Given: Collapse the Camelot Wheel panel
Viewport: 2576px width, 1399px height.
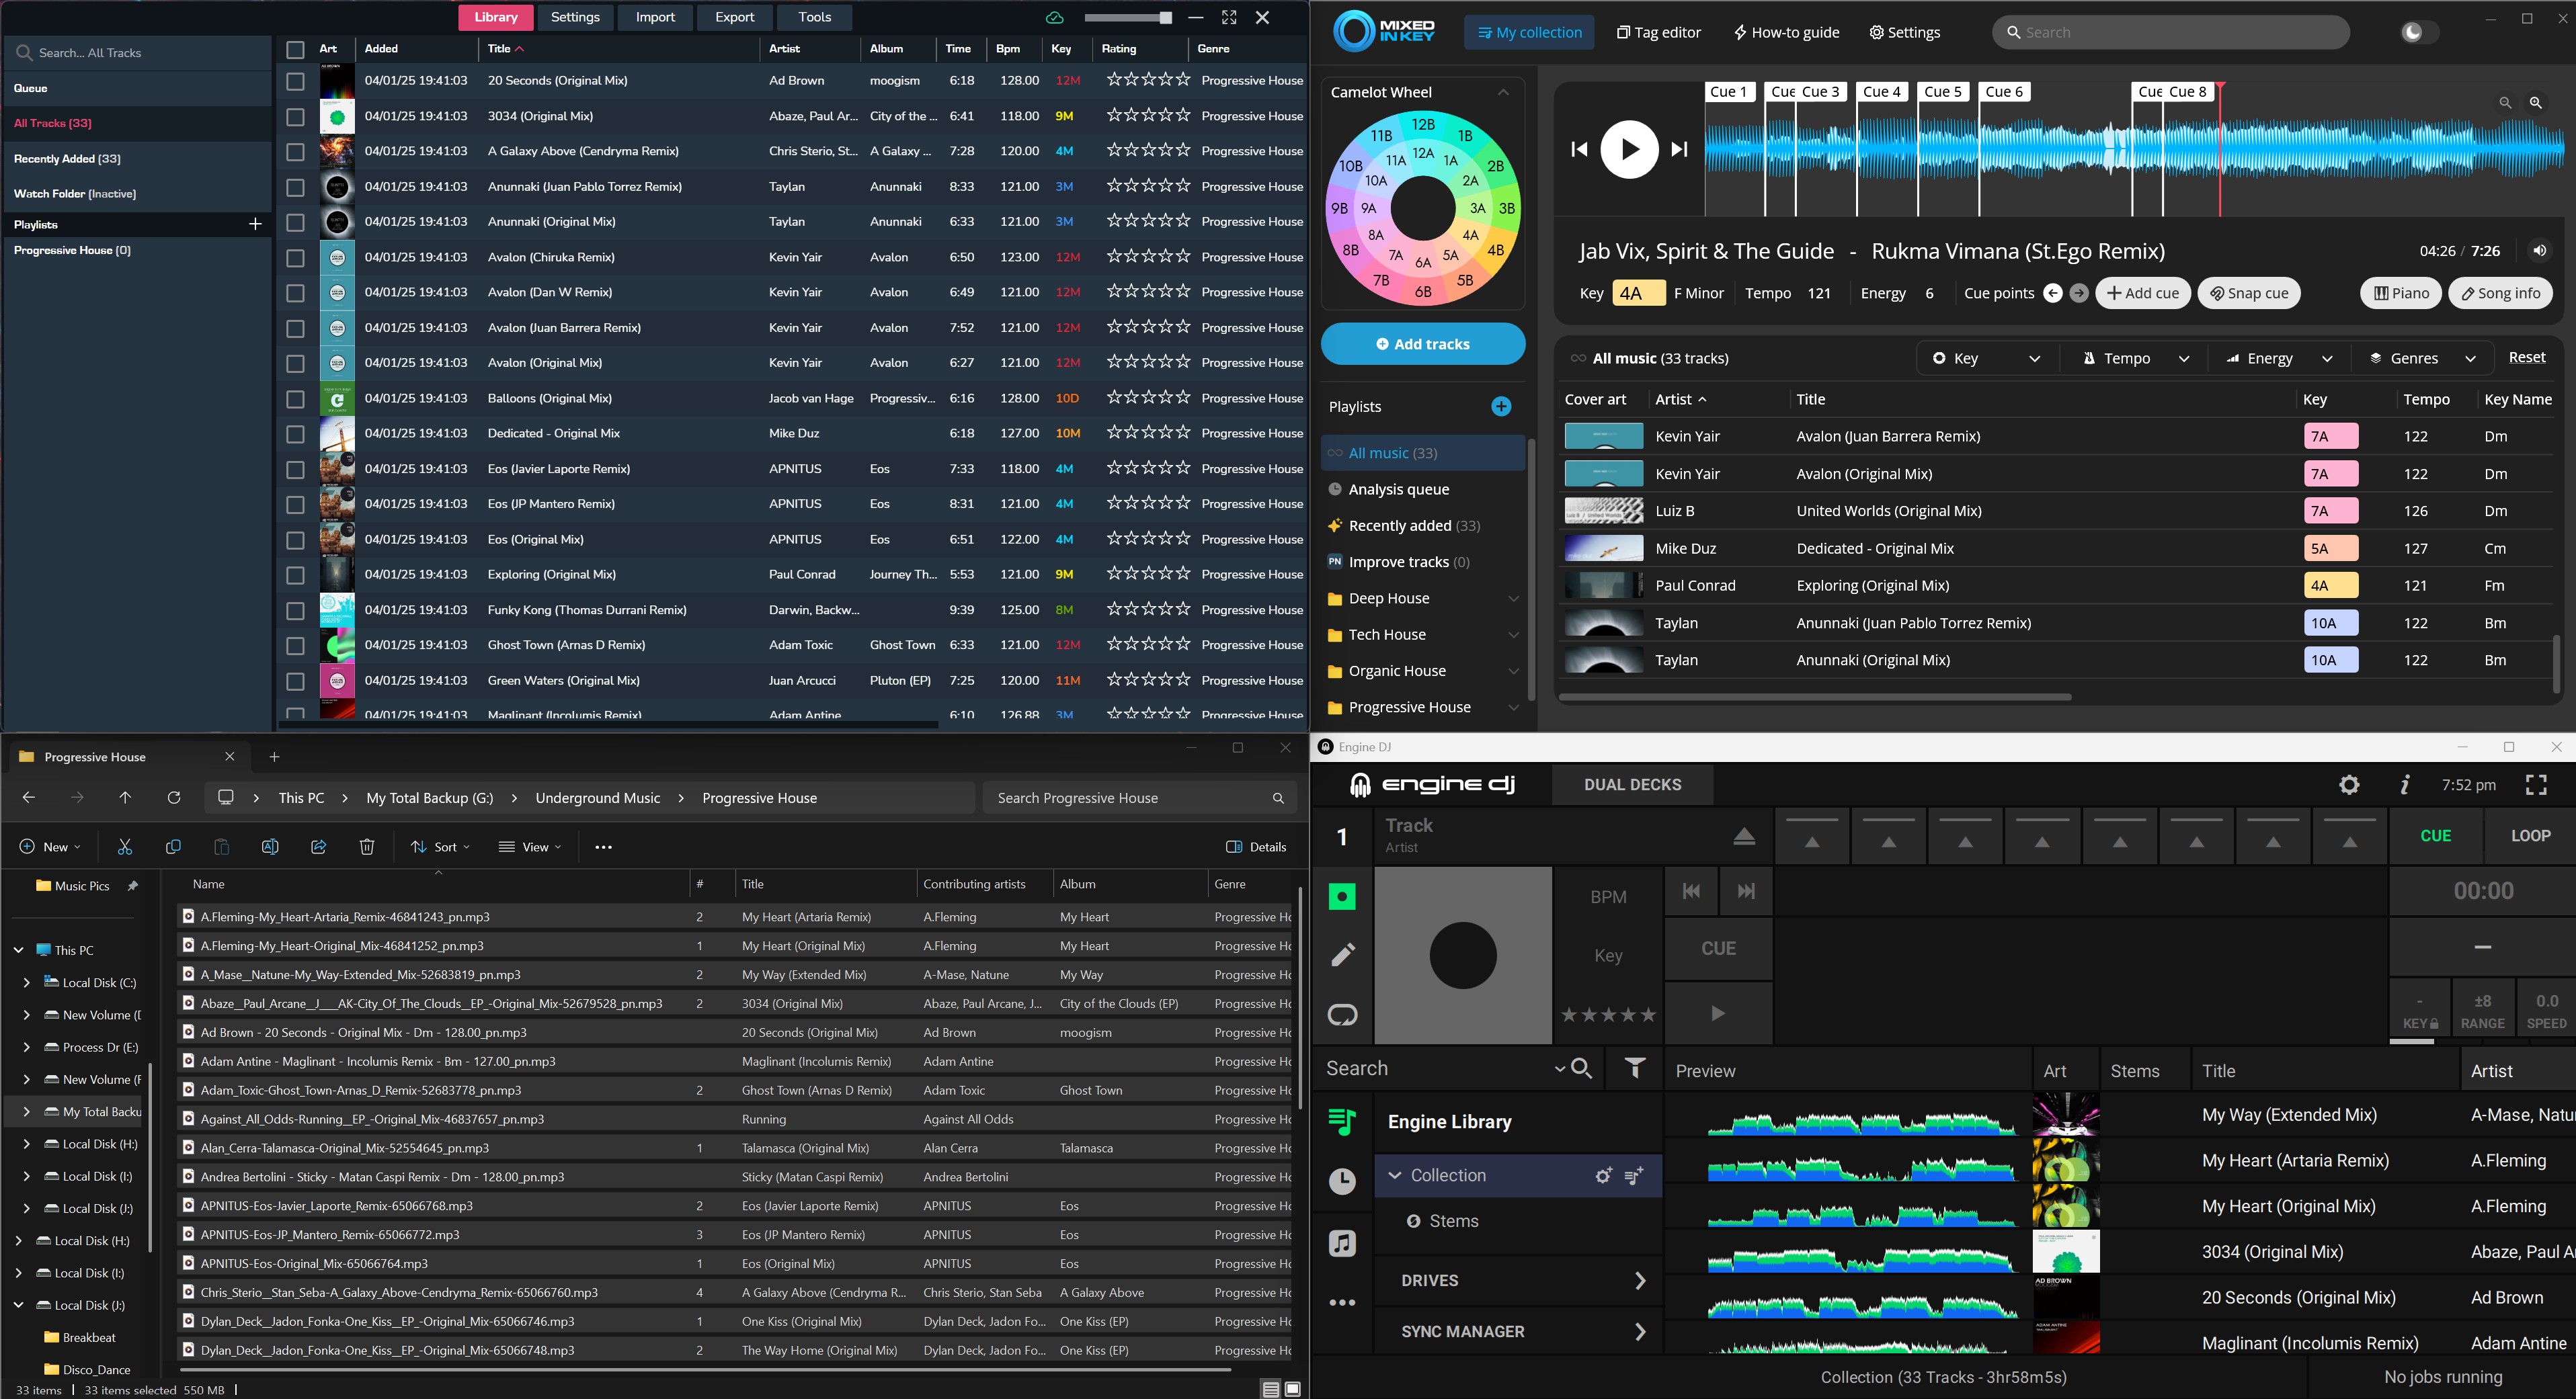Looking at the screenshot, I should (1503, 92).
